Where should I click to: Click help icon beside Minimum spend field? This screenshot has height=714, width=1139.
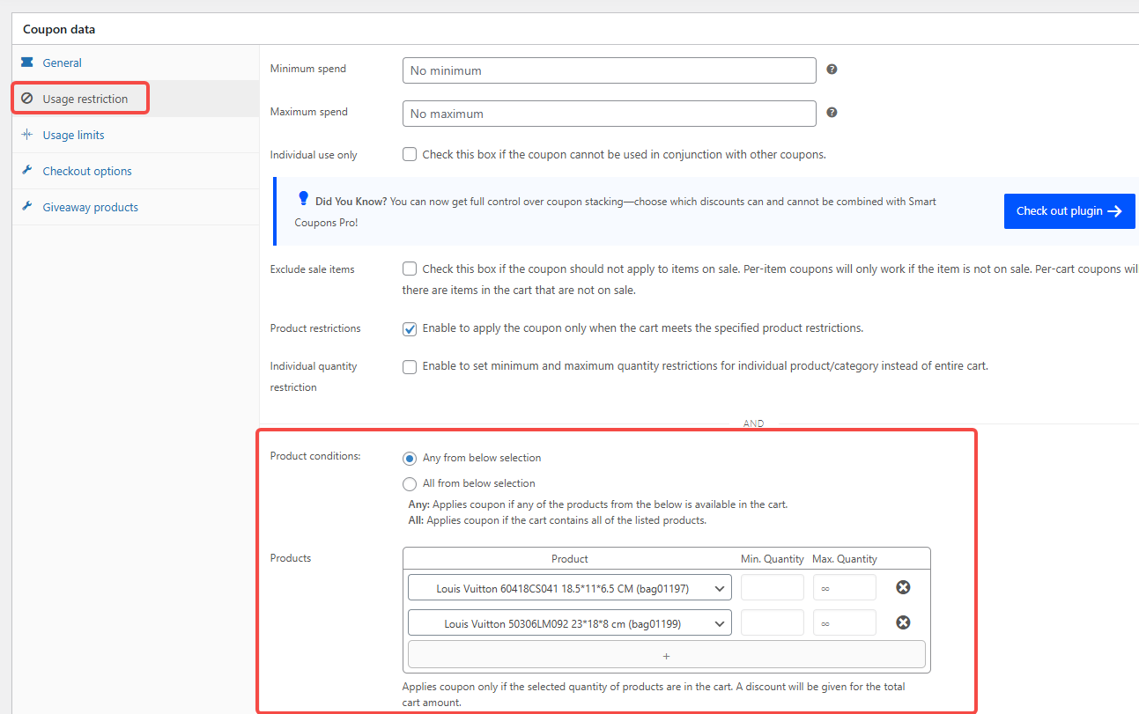tap(832, 70)
